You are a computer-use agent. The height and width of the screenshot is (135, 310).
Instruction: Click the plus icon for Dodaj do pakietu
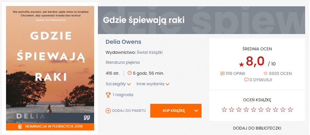pyautogui.click(x=108, y=111)
